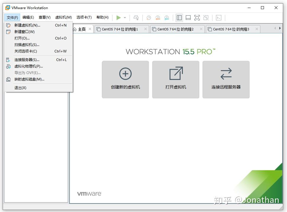Click the VM icon on 克隆3 tab
Screen dimensions: 287x212
click(210, 29)
